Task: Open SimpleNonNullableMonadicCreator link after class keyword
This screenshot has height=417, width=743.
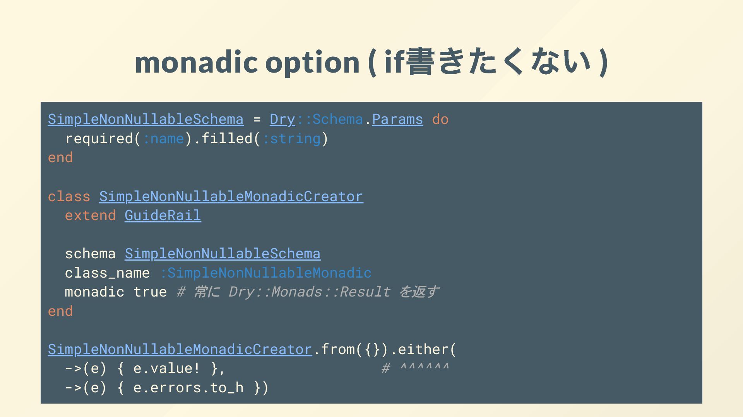Action: point(231,197)
